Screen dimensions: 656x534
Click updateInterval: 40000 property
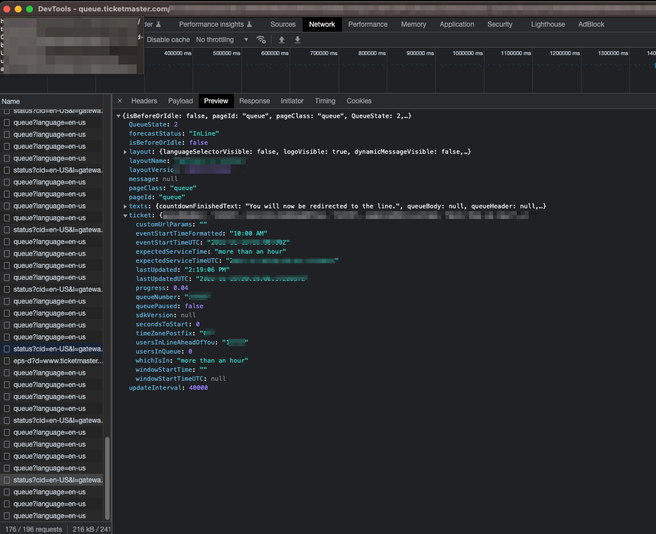coord(168,388)
